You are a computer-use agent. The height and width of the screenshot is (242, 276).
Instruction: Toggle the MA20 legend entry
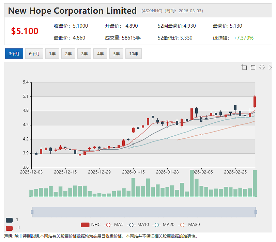click(x=163, y=225)
